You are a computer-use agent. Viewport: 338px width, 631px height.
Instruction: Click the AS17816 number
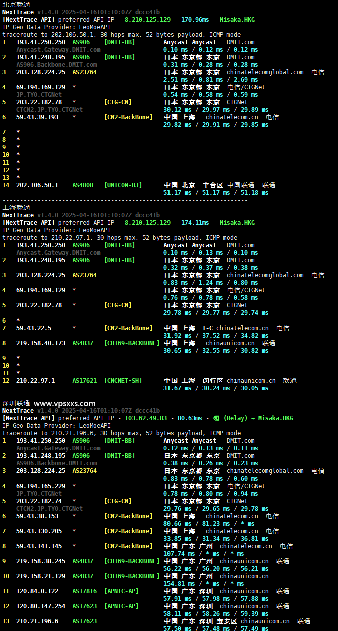[85, 591]
